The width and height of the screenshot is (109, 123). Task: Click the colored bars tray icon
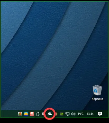20,114
